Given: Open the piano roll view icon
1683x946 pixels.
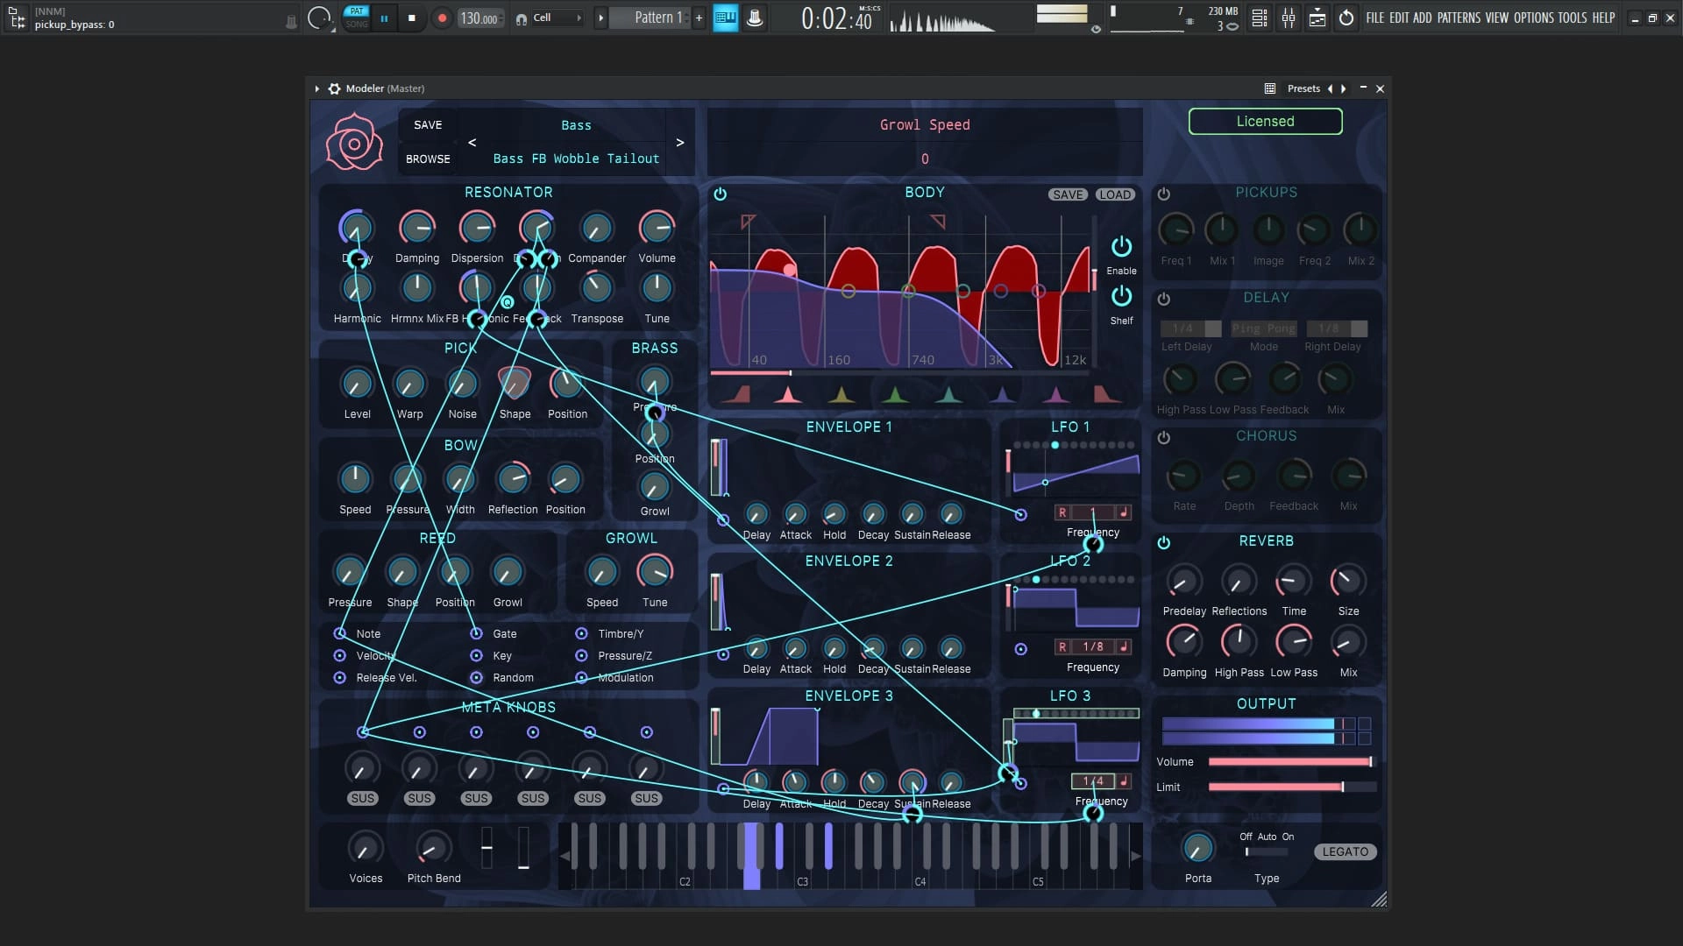Looking at the screenshot, I should tap(726, 18).
